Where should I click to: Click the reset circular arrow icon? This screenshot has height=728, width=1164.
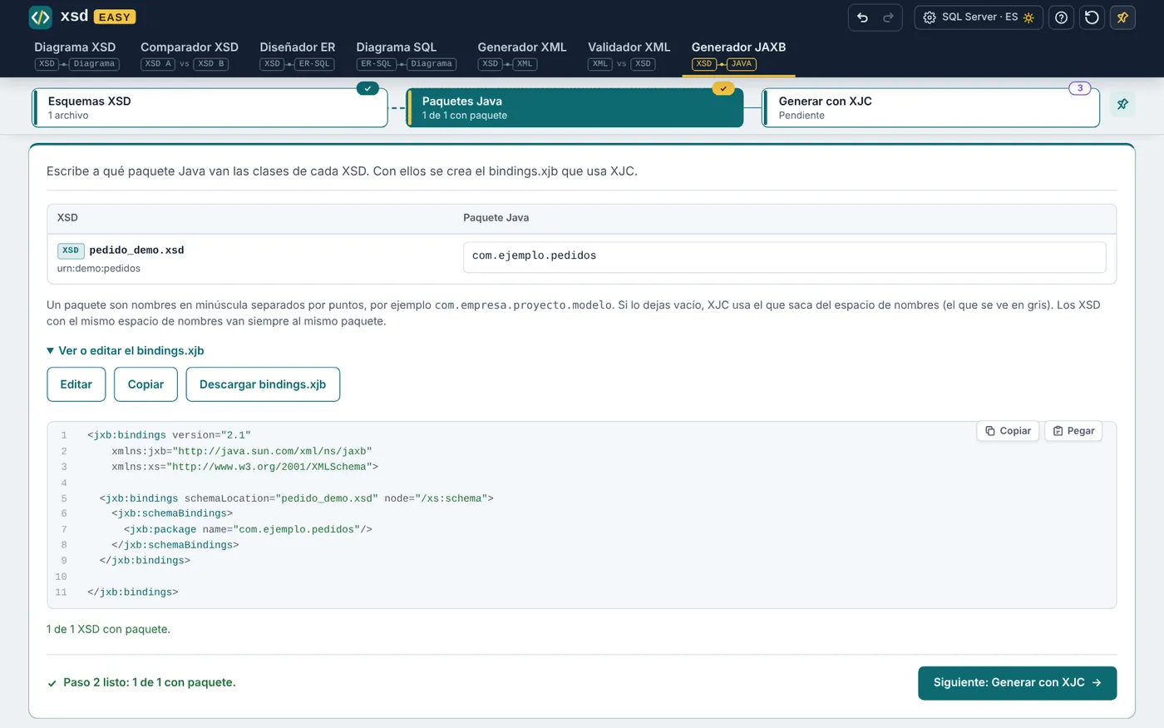point(1092,17)
